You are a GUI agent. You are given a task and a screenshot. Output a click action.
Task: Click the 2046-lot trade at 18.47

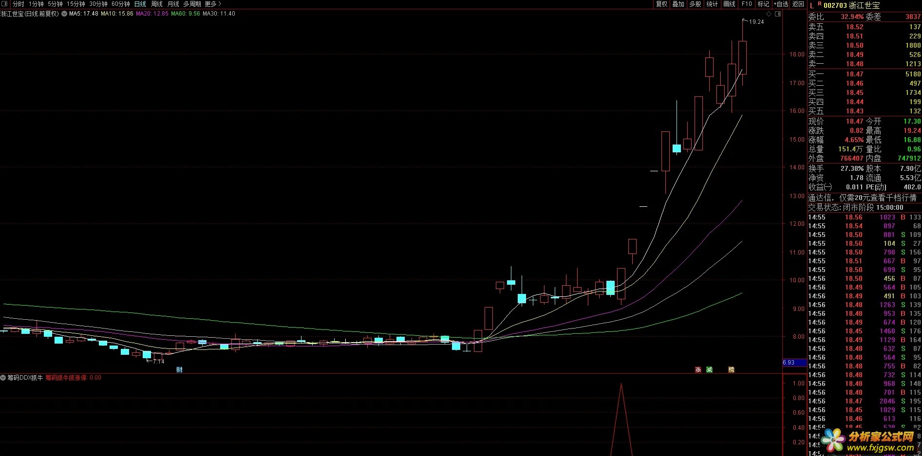(865, 401)
